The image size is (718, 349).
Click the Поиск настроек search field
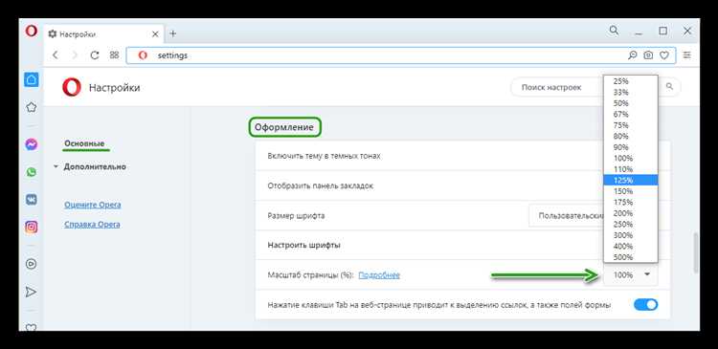pos(556,86)
